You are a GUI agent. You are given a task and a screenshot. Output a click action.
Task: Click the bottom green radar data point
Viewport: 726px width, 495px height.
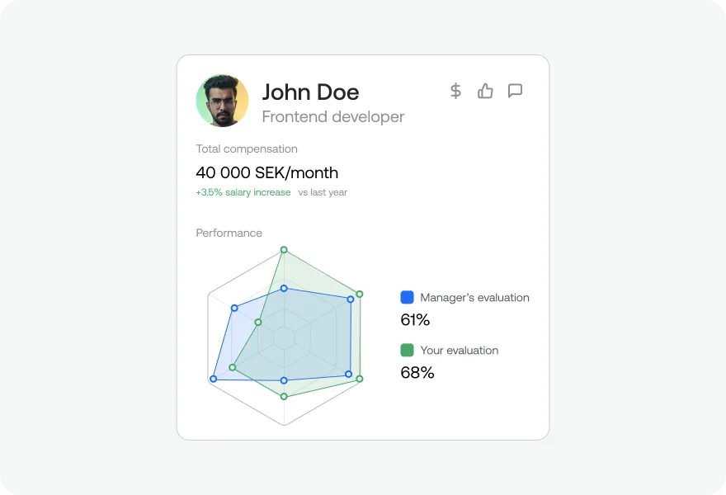285,396
